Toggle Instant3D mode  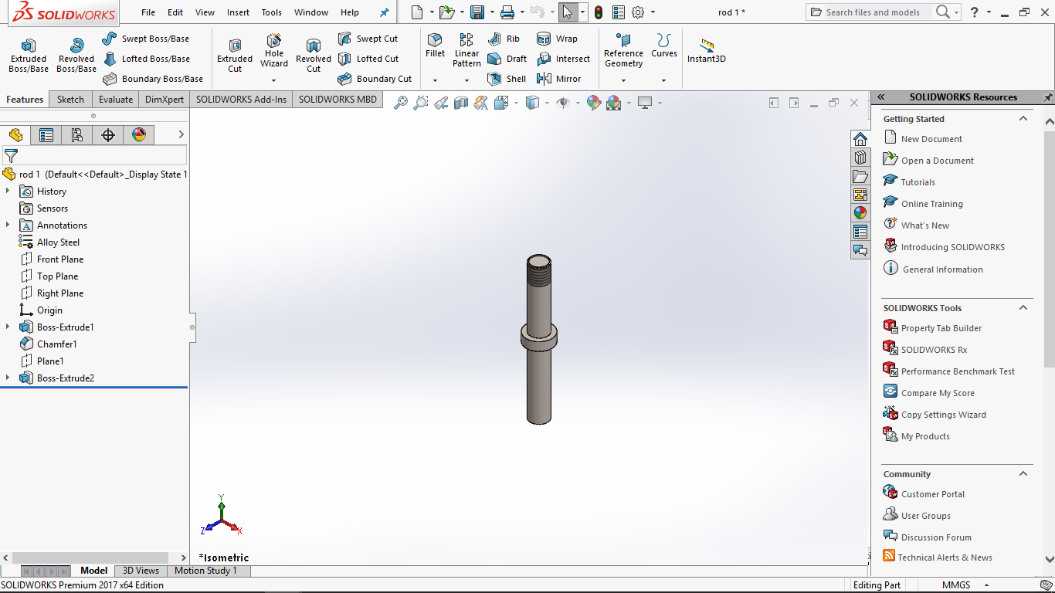coord(706,51)
